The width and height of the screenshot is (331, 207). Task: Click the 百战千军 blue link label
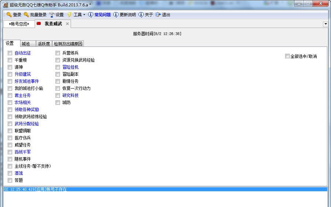point(22,152)
